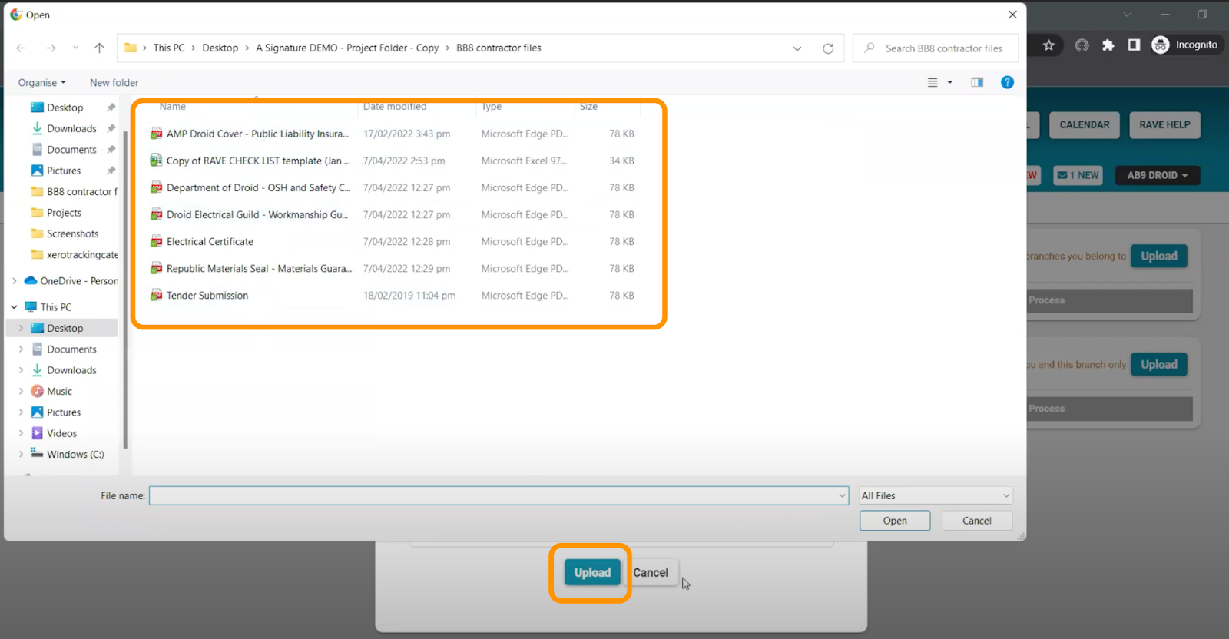Bookmark the page with the browser star icon
The image size is (1229, 639).
[1048, 45]
